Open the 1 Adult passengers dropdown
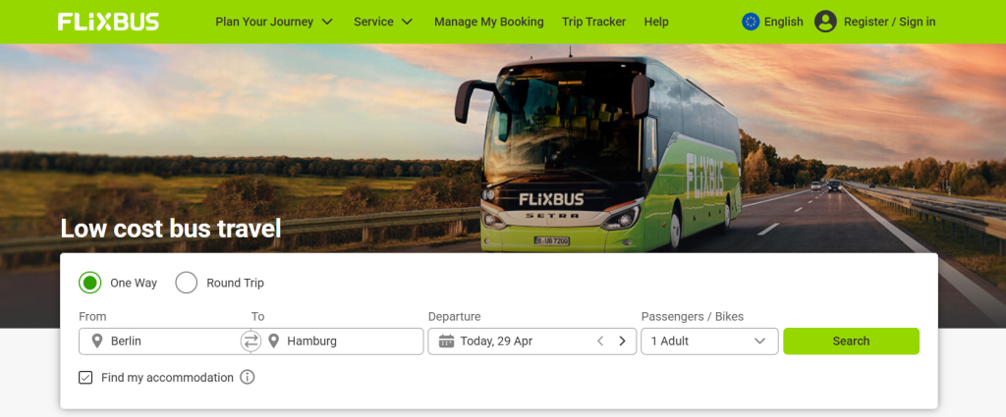The image size is (1006, 417). [x=709, y=341]
